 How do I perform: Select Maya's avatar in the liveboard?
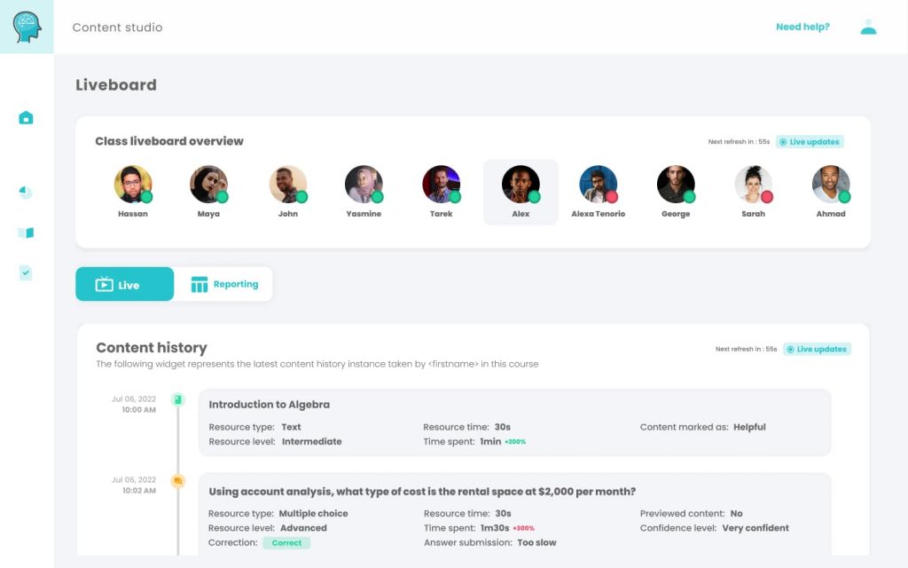(x=209, y=184)
